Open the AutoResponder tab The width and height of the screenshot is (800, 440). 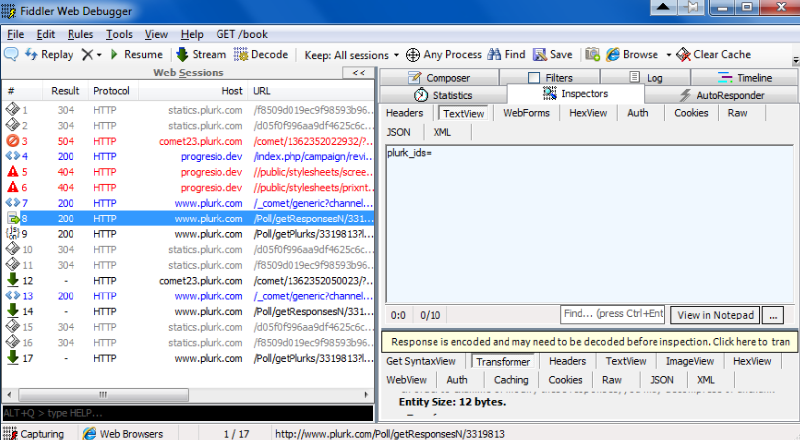point(722,95)
